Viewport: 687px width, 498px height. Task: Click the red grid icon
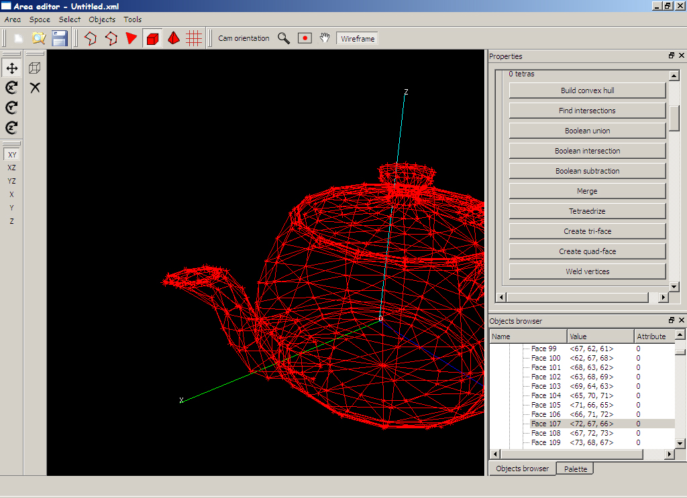coord(194,38)
